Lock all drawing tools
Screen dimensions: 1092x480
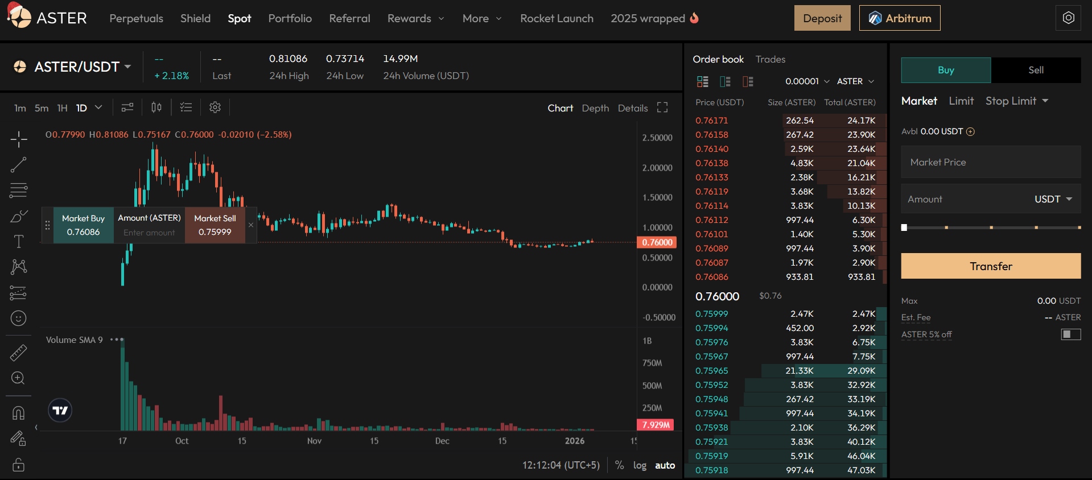click(x=19, y=465)
